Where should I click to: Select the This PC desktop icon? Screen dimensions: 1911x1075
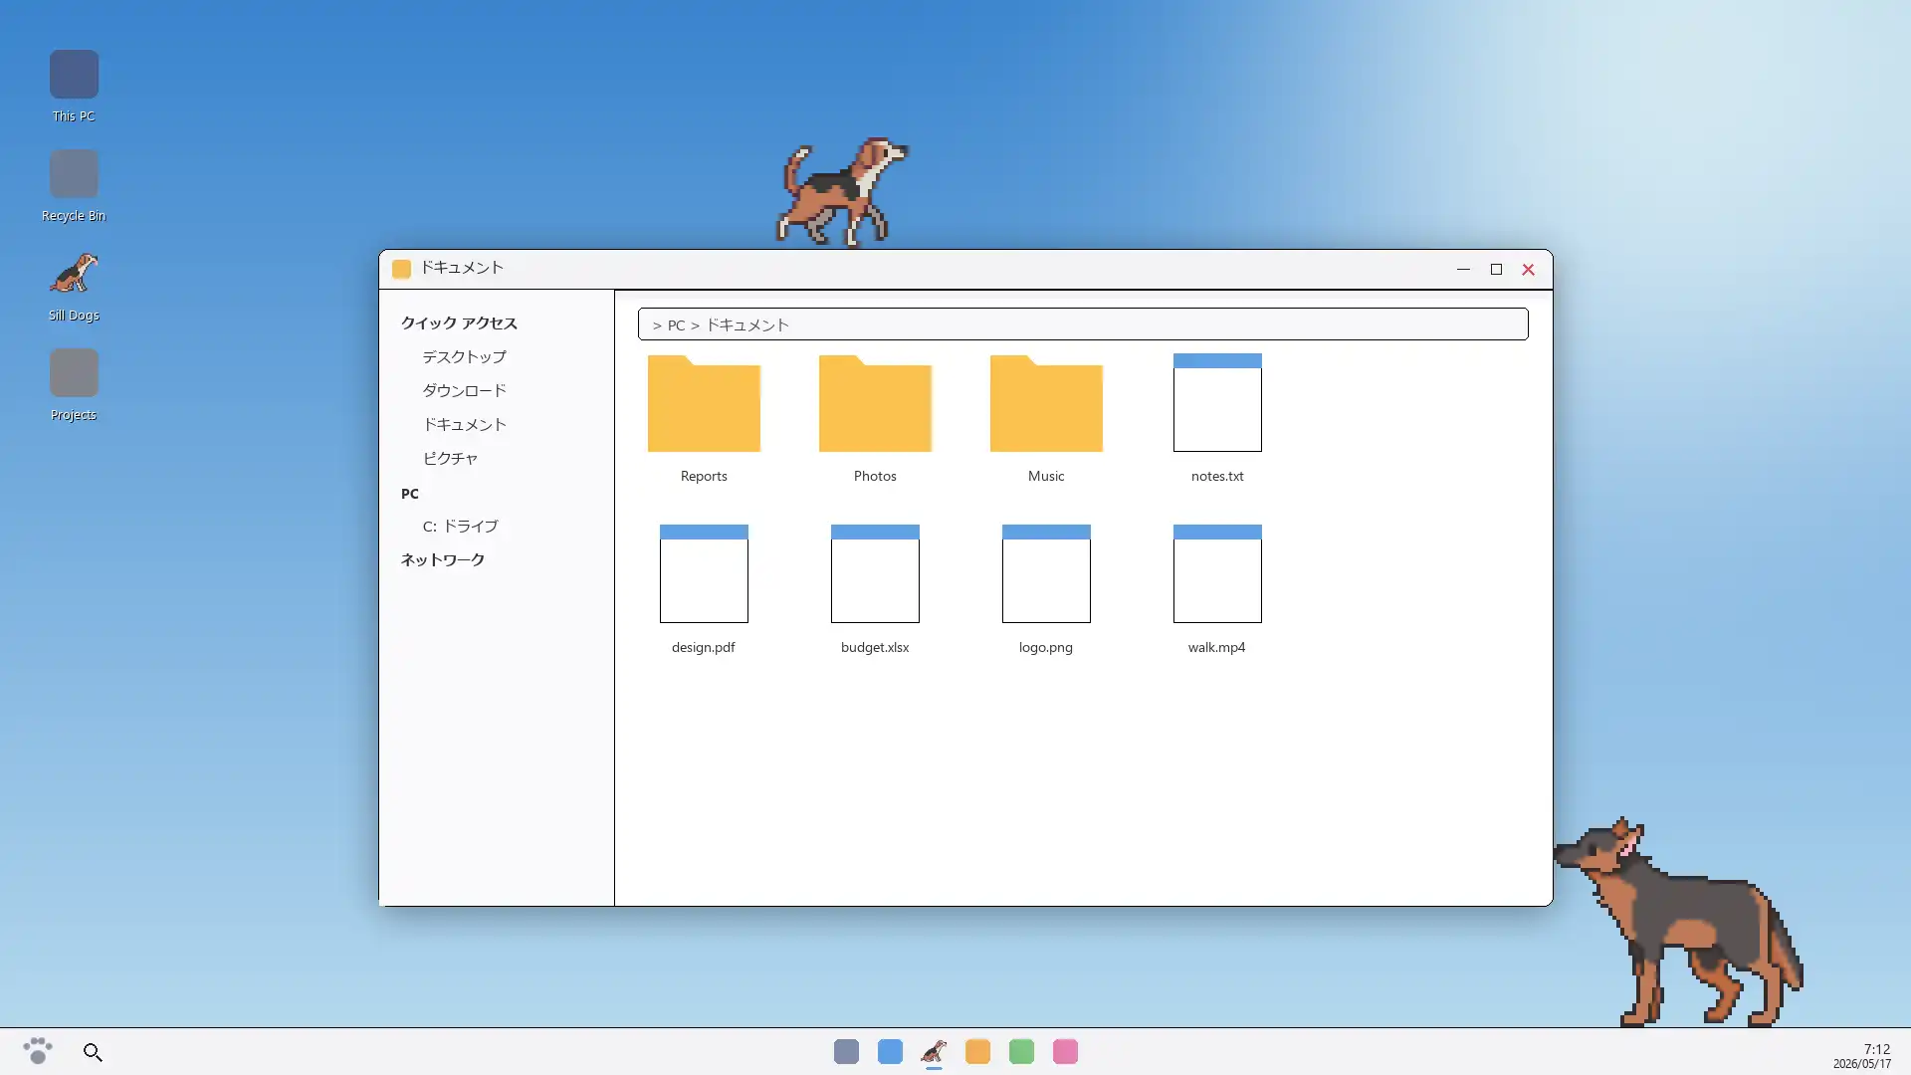coord(74,75)
